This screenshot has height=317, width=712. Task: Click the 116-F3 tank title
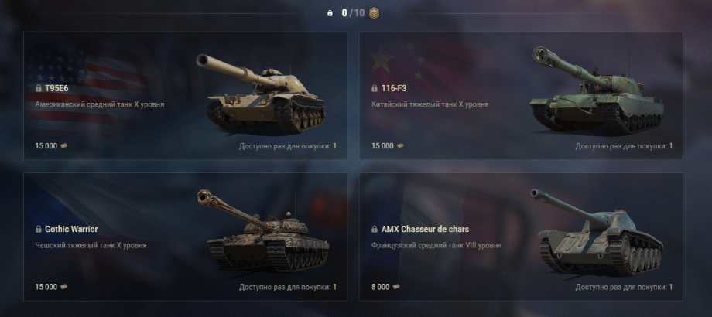coord(394,88)
